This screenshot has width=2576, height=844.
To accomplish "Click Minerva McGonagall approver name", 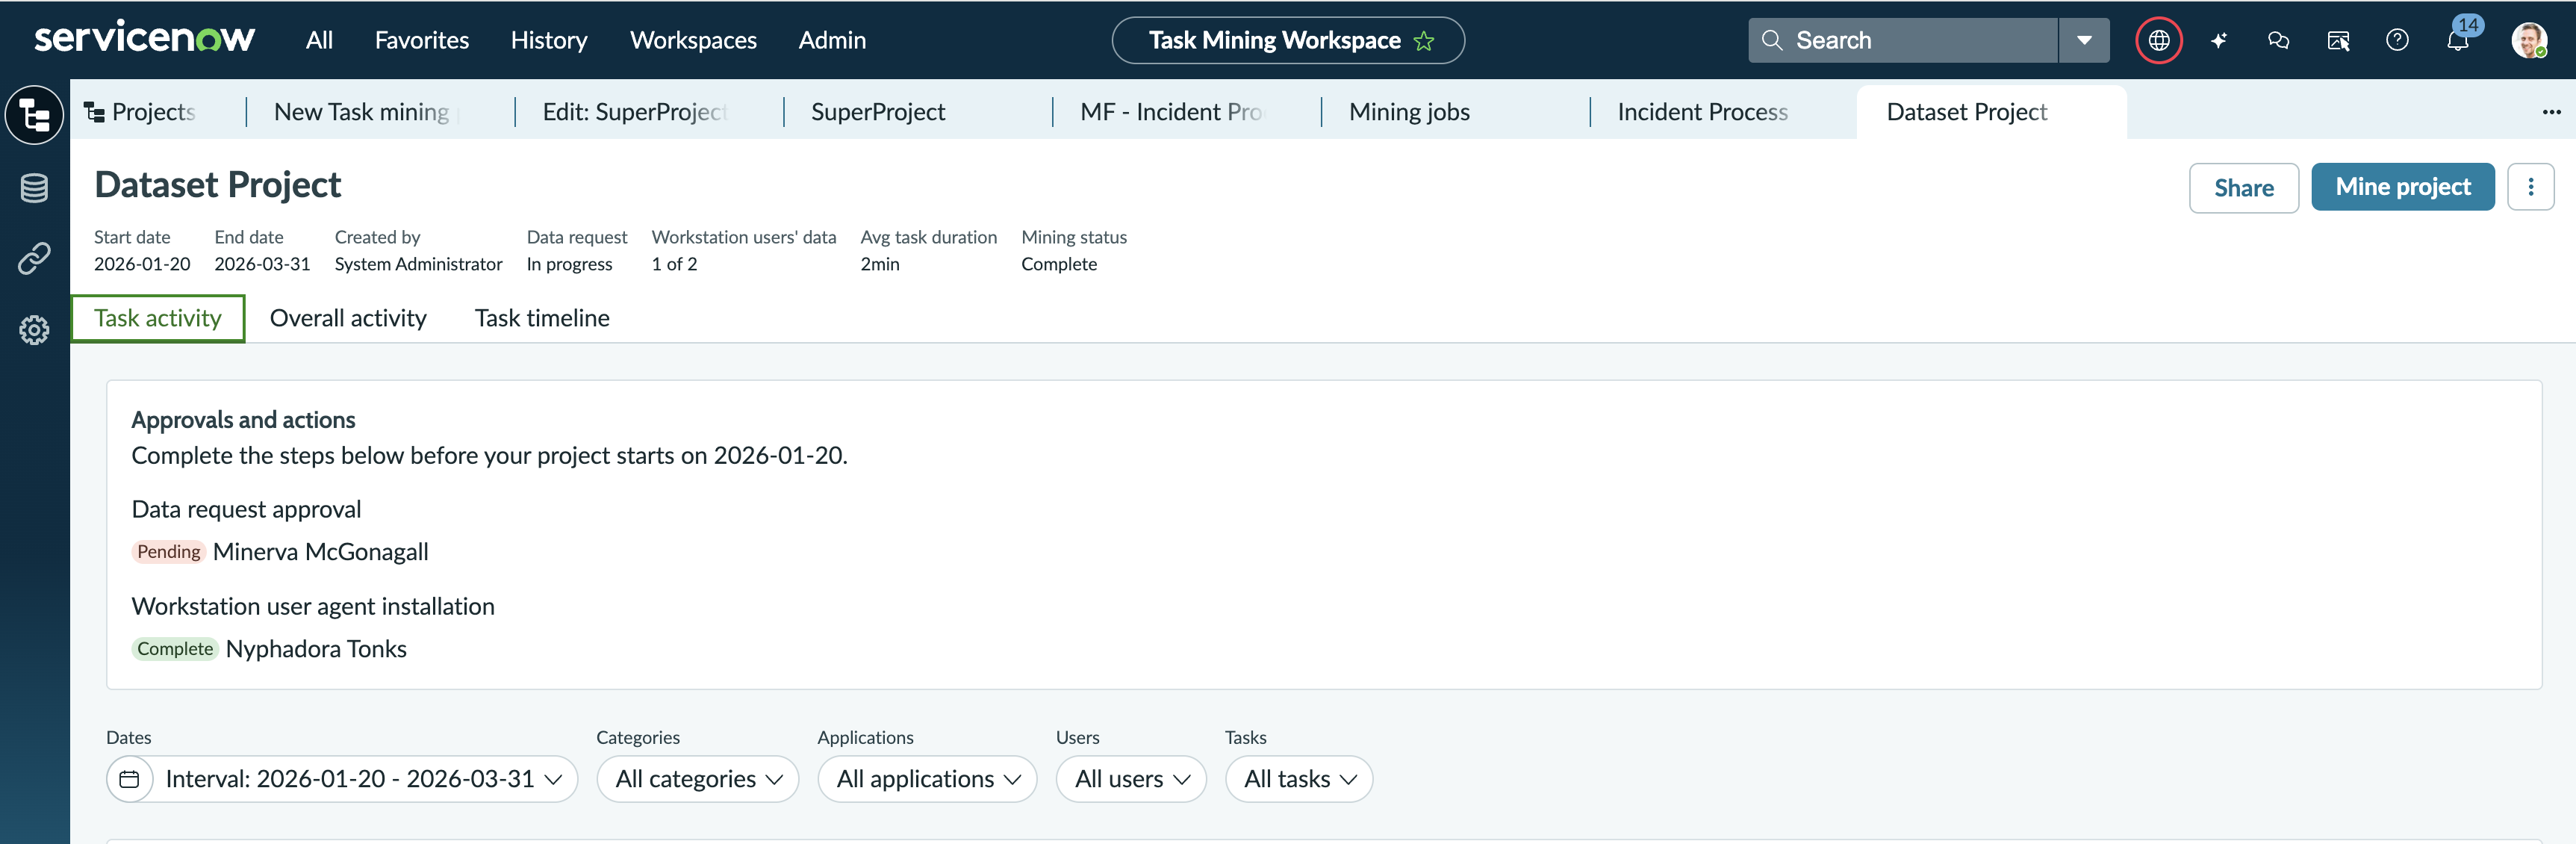I will (x=320, y=552).
